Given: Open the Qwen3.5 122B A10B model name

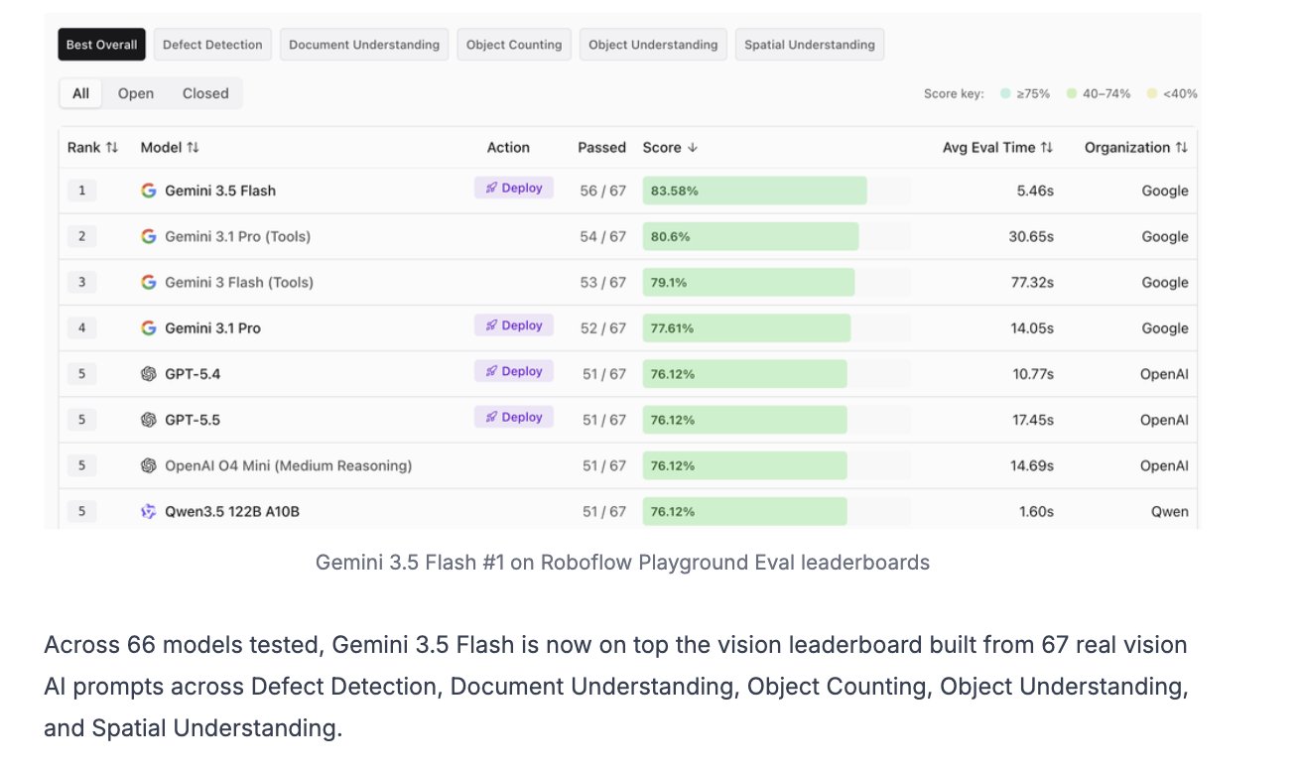Looking at the screenshot, I should pyautogui.click(x=232, y=512).
